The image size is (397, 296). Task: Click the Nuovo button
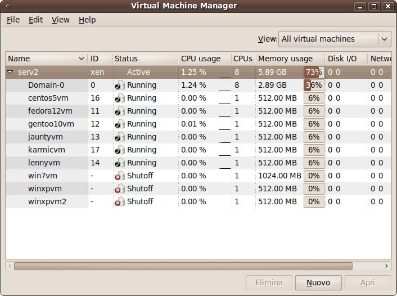tap(318, 282)
